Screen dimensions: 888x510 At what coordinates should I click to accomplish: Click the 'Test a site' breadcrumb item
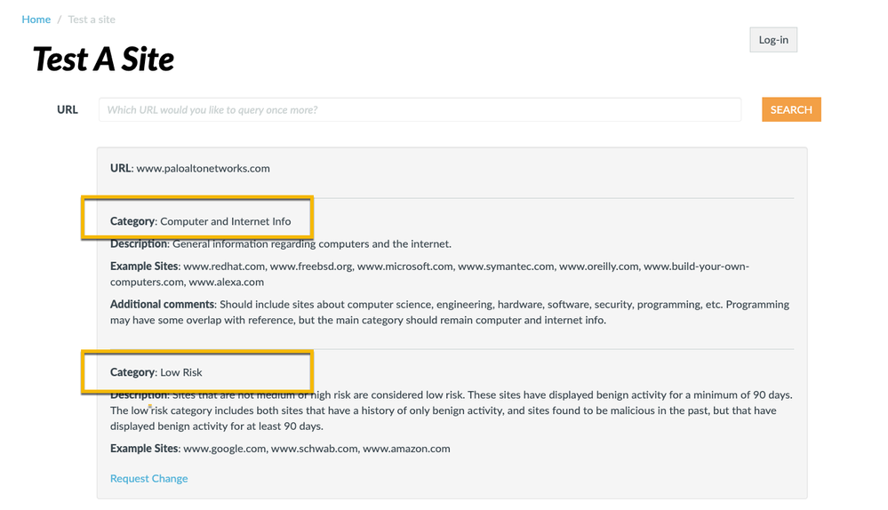(92, 19)
